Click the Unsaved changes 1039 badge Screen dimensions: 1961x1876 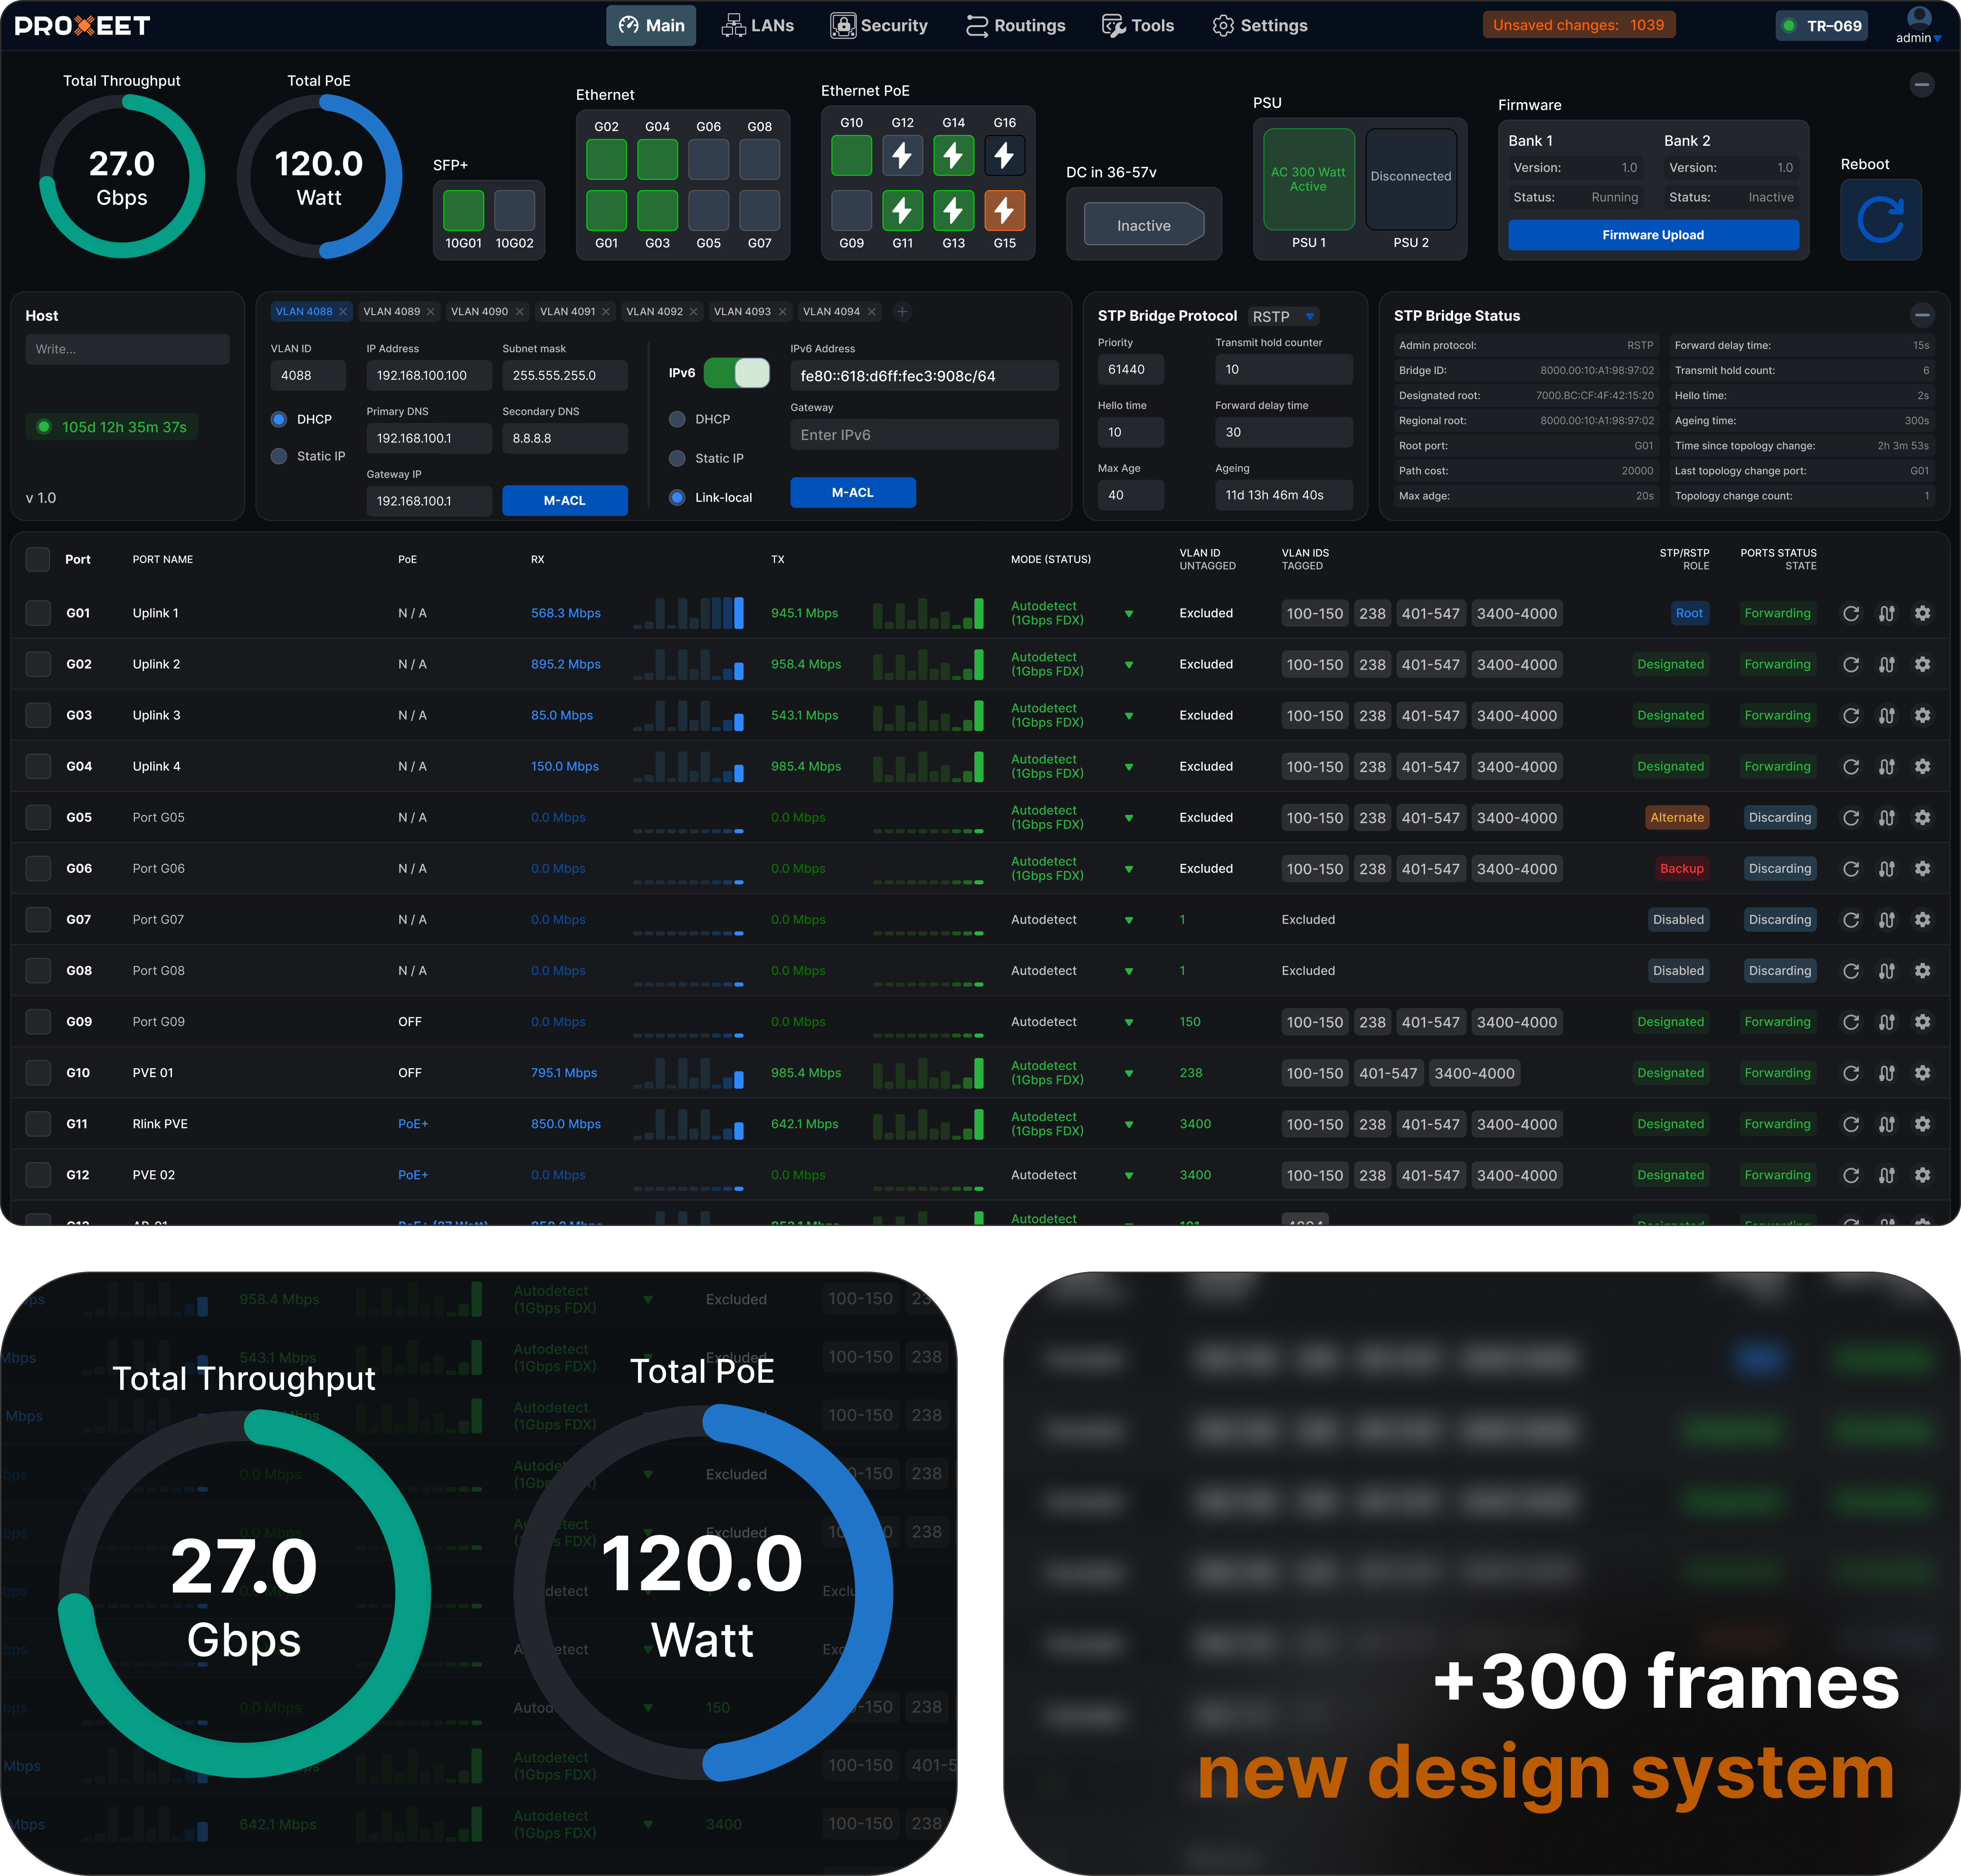point(1578,25)
